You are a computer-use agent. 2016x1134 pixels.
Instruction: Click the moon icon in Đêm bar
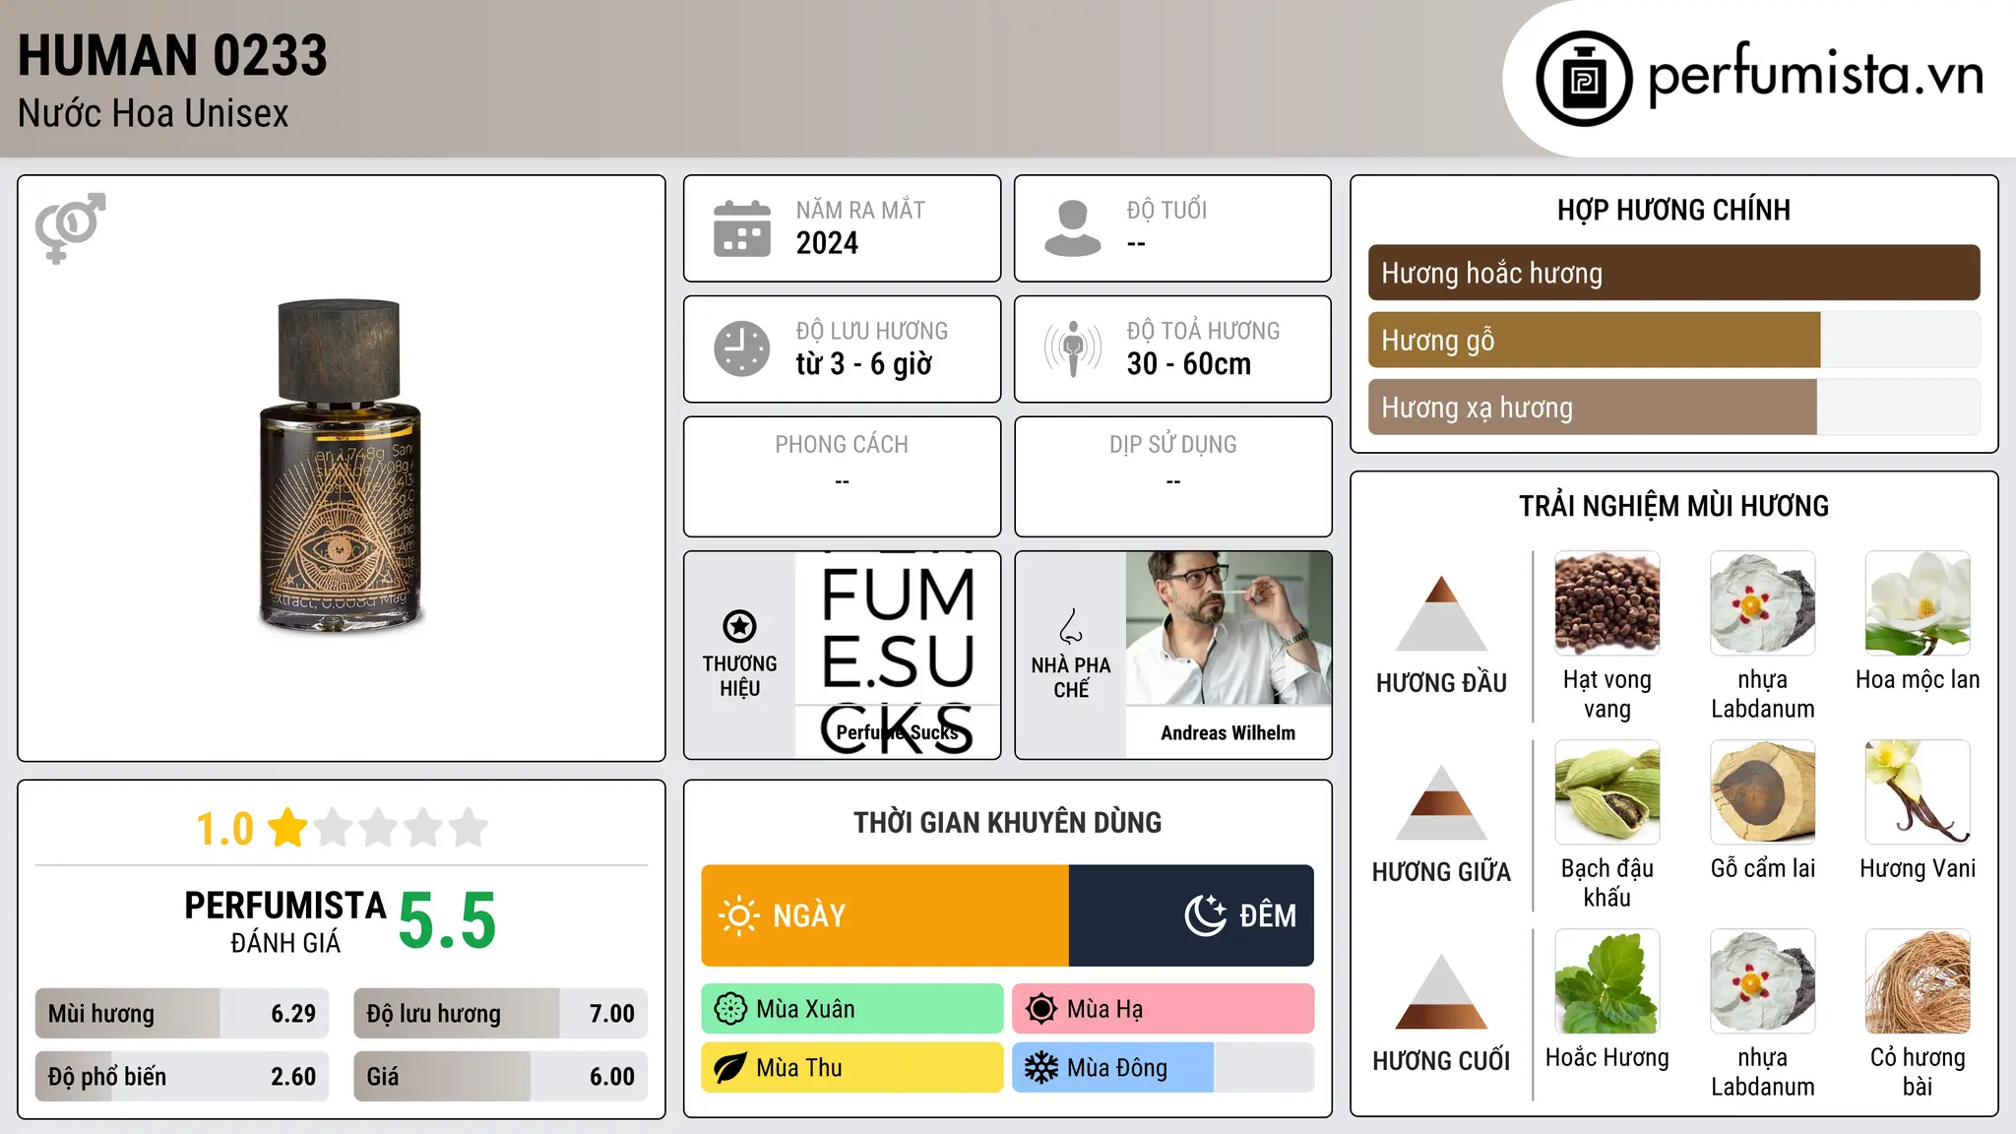(x=1206, y=915)
